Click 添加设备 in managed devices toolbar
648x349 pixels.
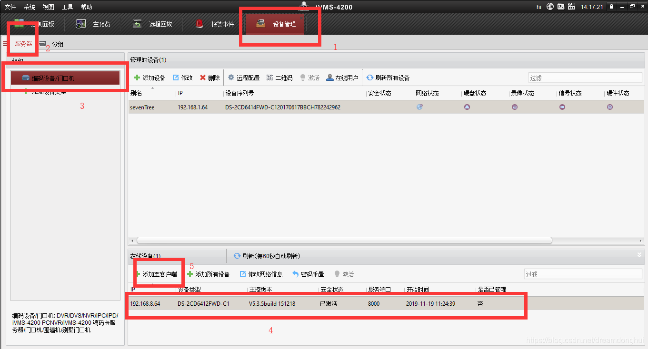150,78
